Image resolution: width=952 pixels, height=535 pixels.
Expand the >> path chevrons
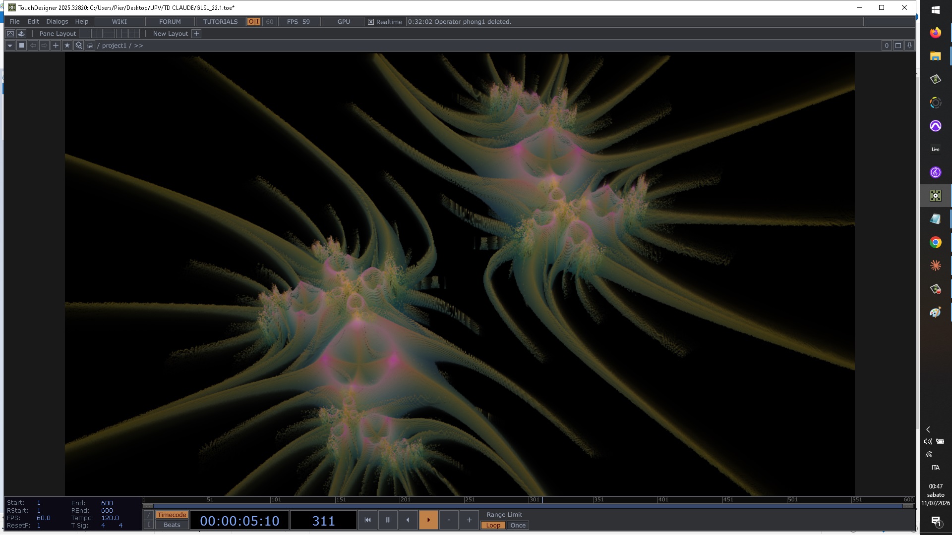click(x=139, y=46)
